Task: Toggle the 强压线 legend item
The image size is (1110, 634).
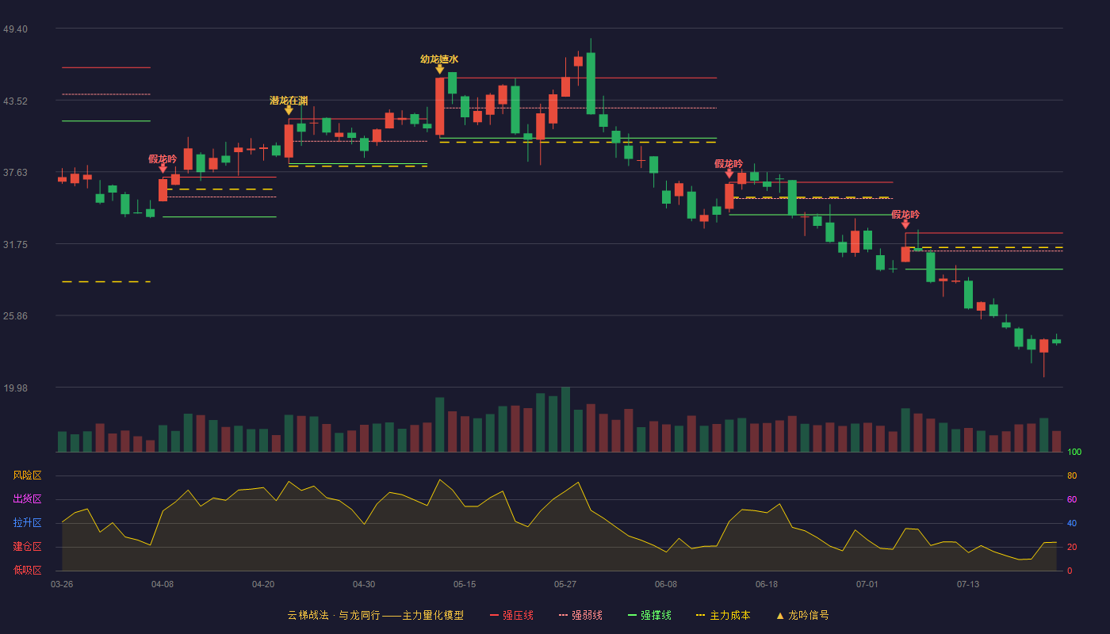Action: click(x=511, y=615)
